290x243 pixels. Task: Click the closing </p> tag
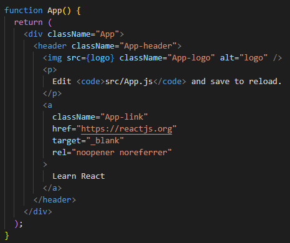[x=52, y=93]
